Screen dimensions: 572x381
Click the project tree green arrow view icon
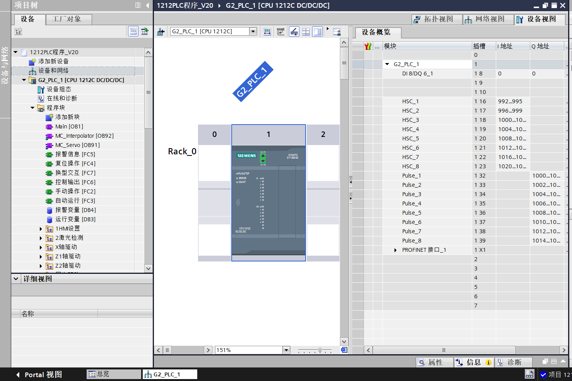pos(145,31)
